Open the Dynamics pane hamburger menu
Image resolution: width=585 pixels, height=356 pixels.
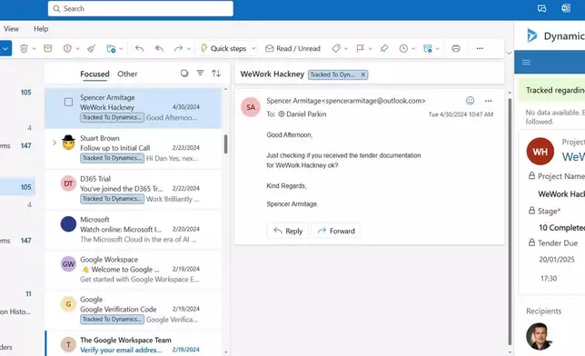point(526,63)
